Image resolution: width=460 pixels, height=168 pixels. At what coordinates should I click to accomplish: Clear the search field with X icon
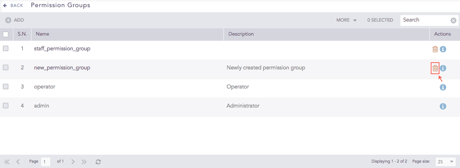pos(454,21)
